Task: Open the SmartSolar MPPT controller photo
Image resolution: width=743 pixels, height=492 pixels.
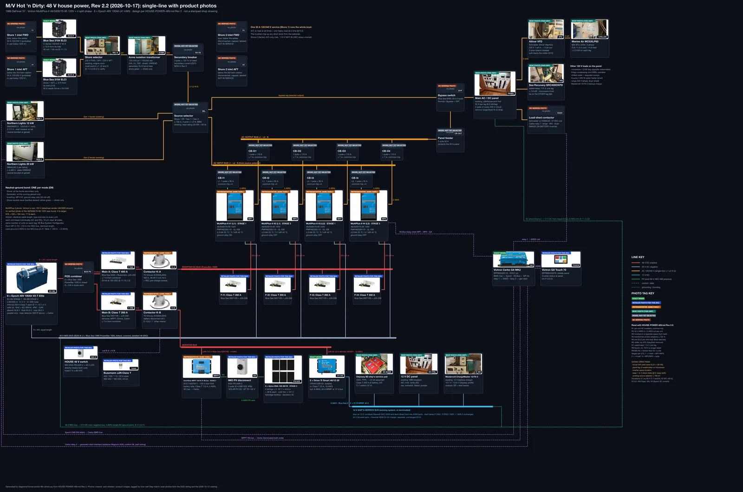Action: click(x=202, y=367)
